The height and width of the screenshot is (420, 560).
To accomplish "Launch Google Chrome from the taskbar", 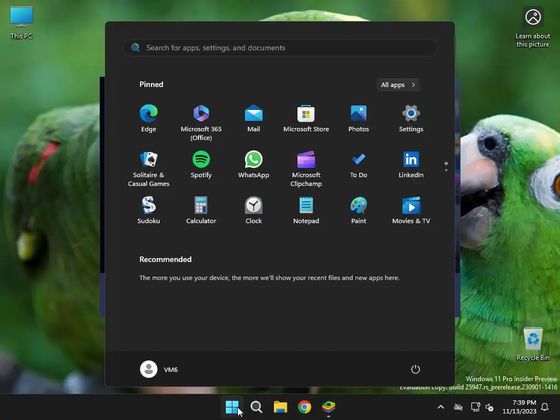I will [x=304, y=407].
